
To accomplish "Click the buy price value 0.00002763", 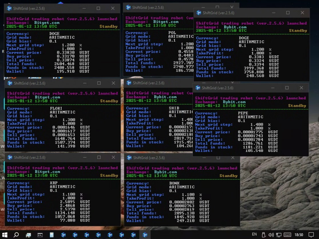I will (x=182, y=206).
